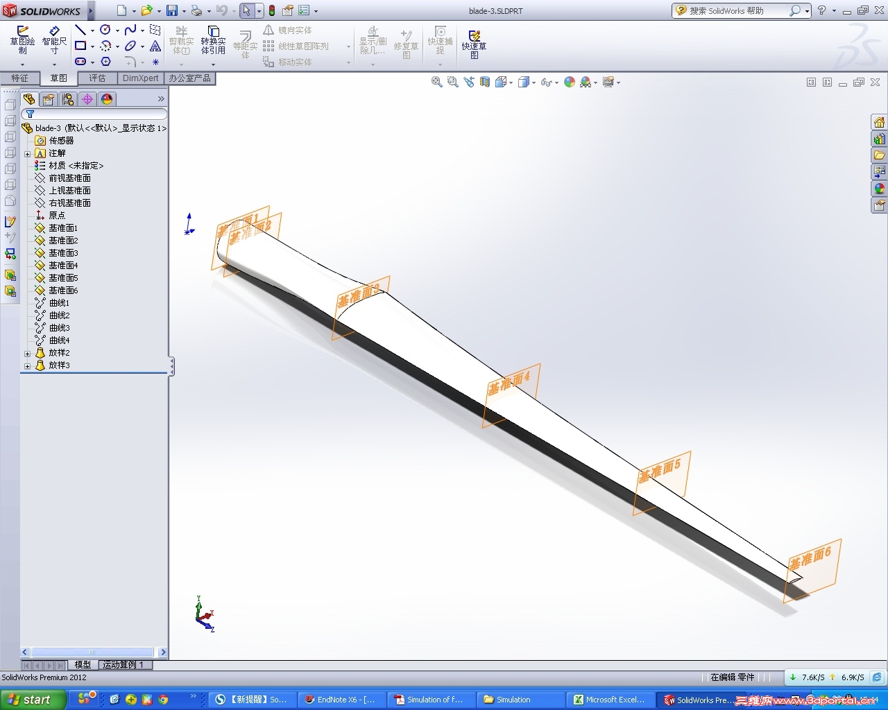Screen dimensions: 888x710
Task: Open the File Explorer task pane tab
Action: 879,155
